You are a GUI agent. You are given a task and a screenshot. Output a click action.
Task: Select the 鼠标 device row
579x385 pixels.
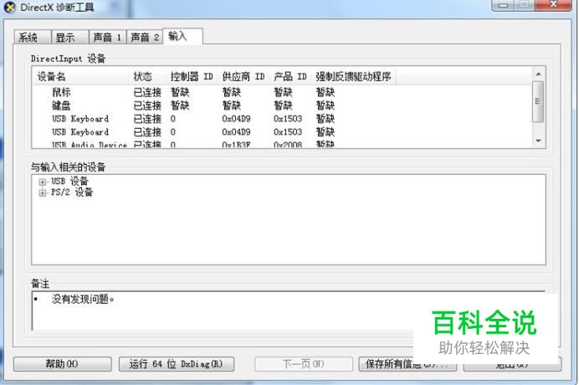click(283, 92)
